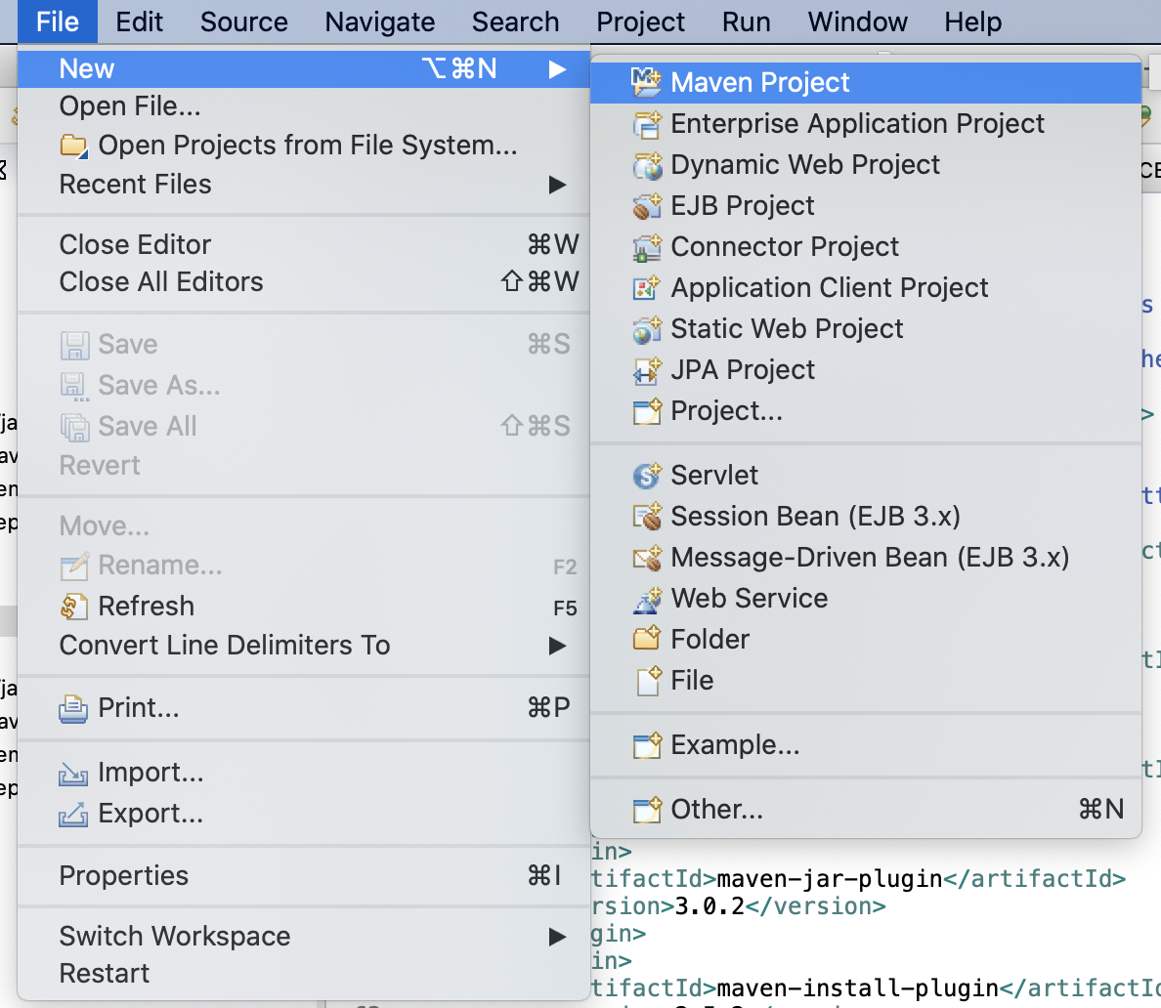This screenshot has width=1161, height=1008.
Task: Click the Print printer icon
Action: pos(73,708)
